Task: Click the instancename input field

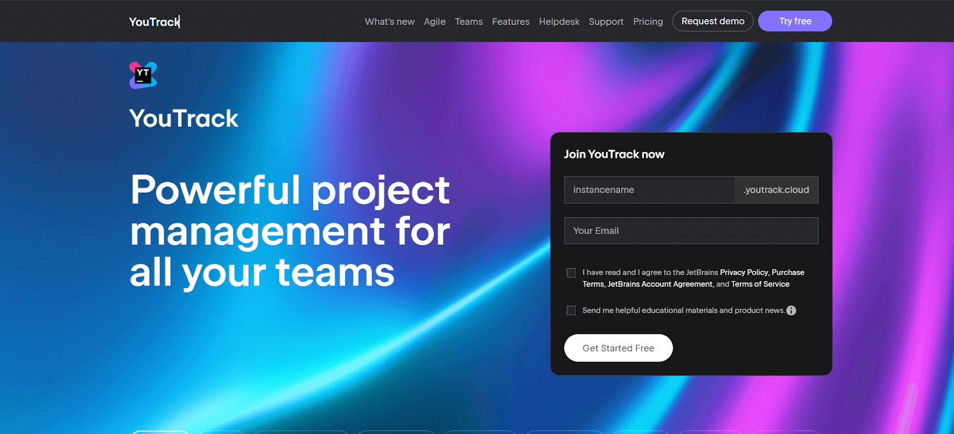Action: tap(649, 190)
